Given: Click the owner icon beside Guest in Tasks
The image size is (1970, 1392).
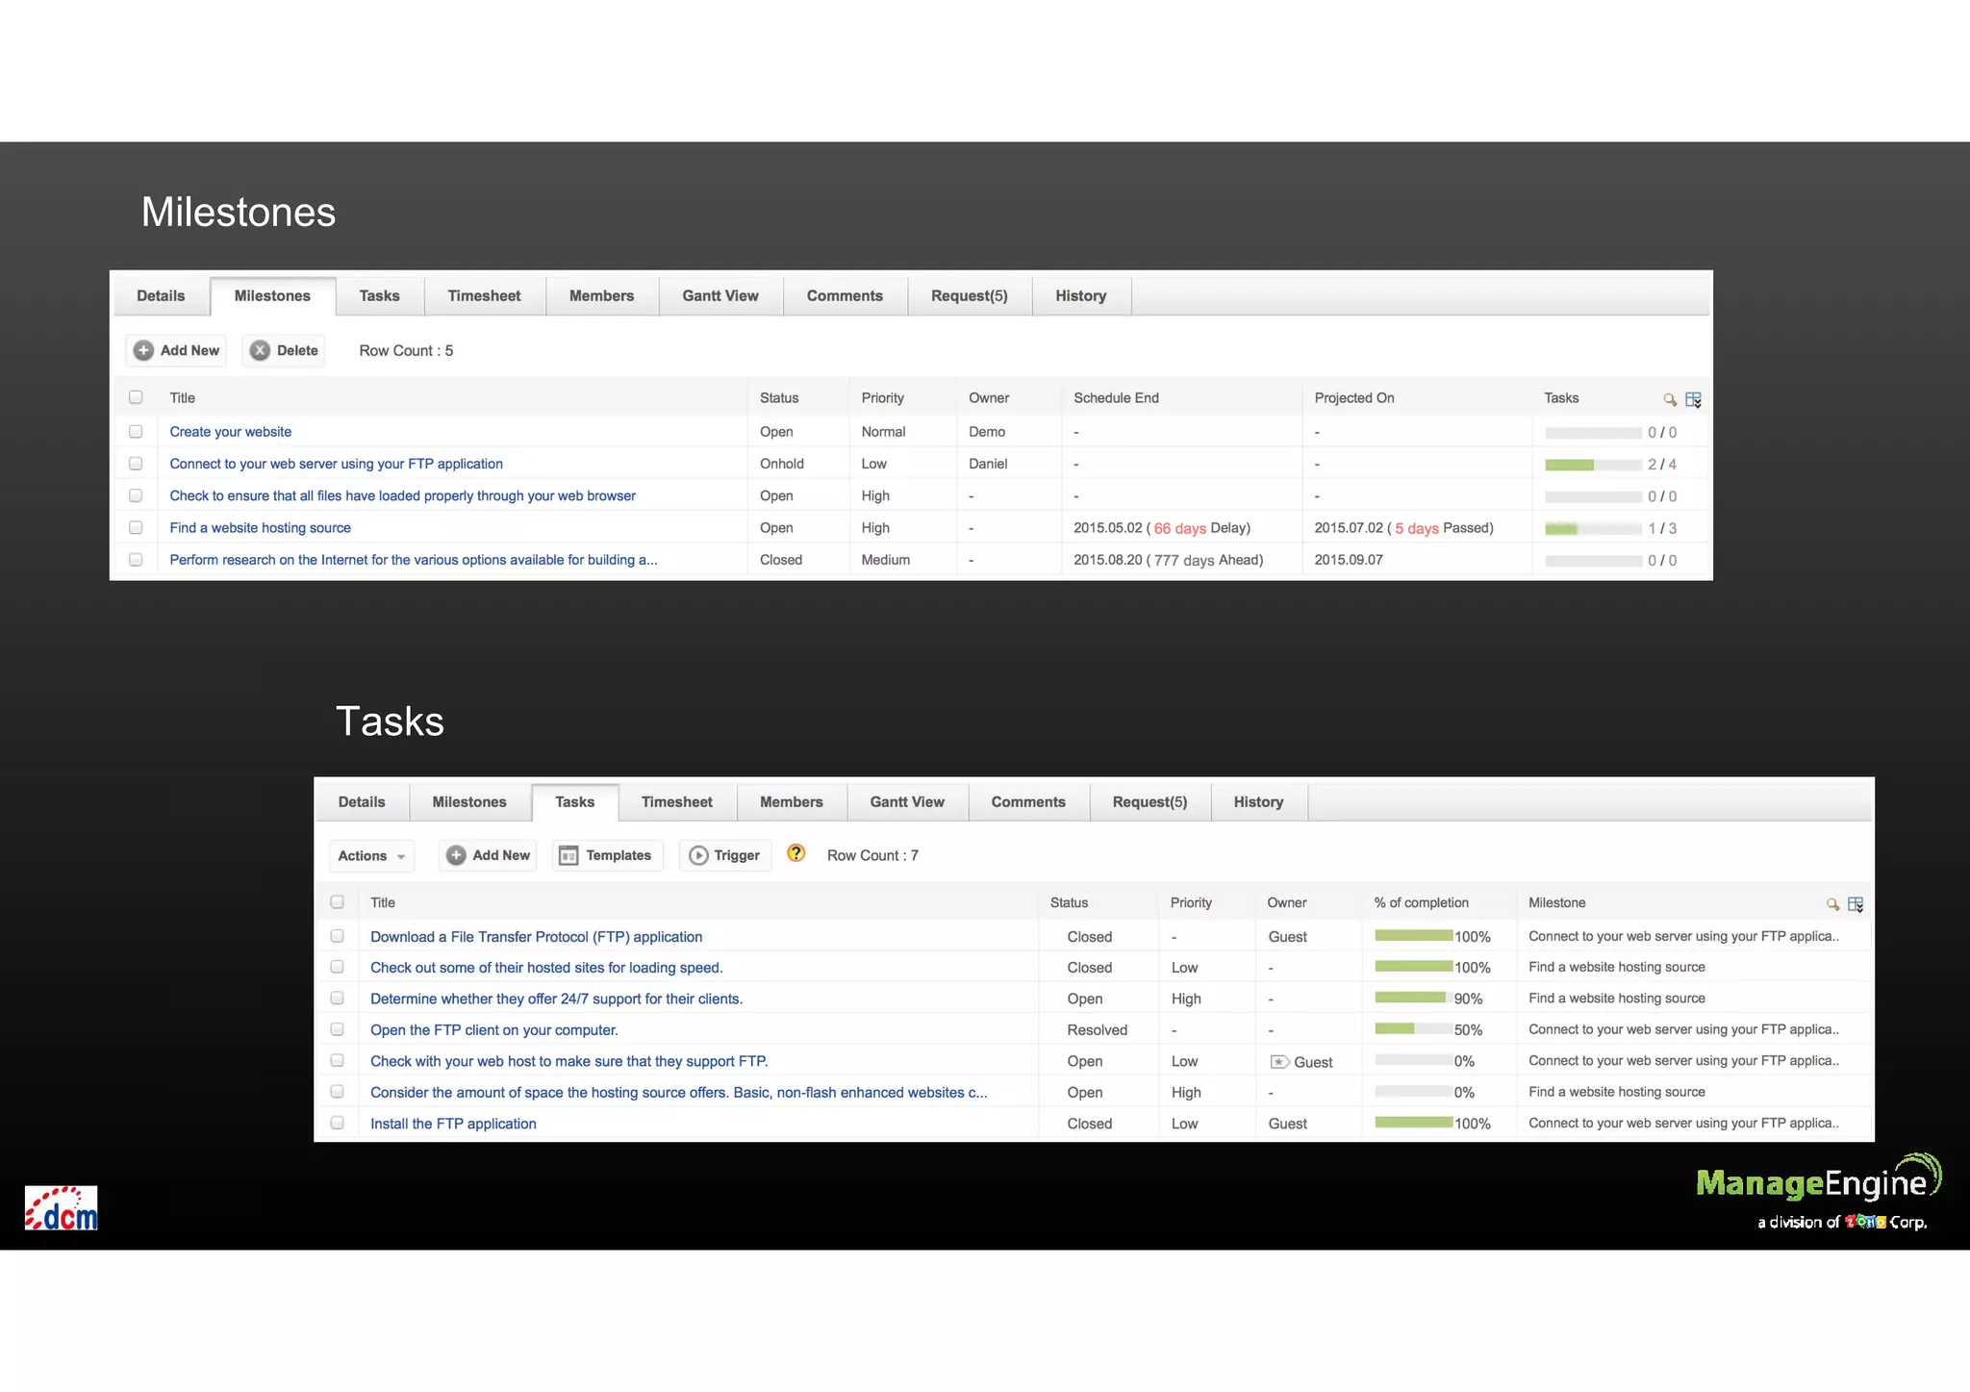Looking at the screenshot, I should click(x=1279, y=1062).
